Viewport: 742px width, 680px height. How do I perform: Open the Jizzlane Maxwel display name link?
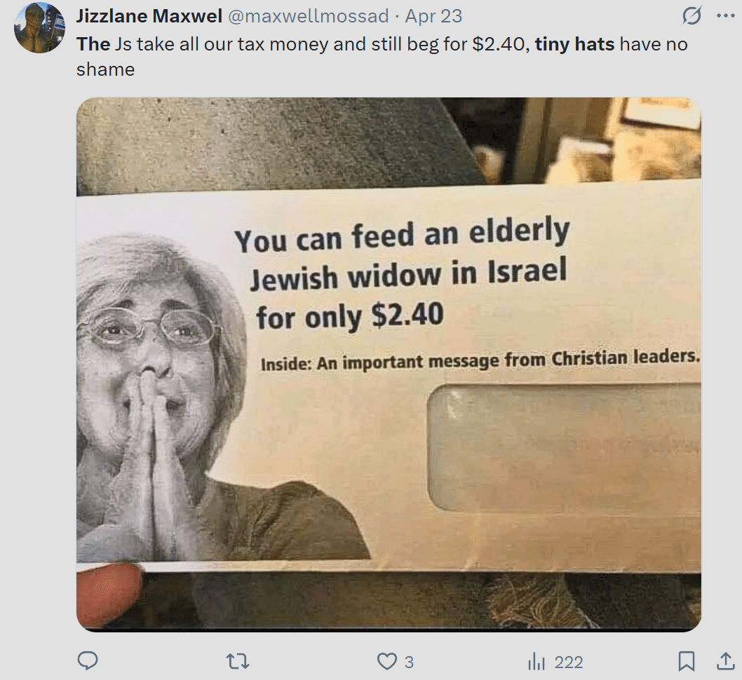[x=149, y=16]
